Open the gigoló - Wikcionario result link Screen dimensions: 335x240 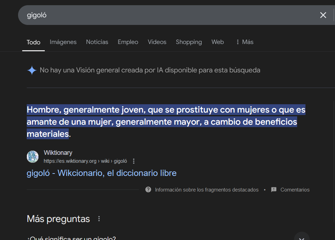coord(101,173)
